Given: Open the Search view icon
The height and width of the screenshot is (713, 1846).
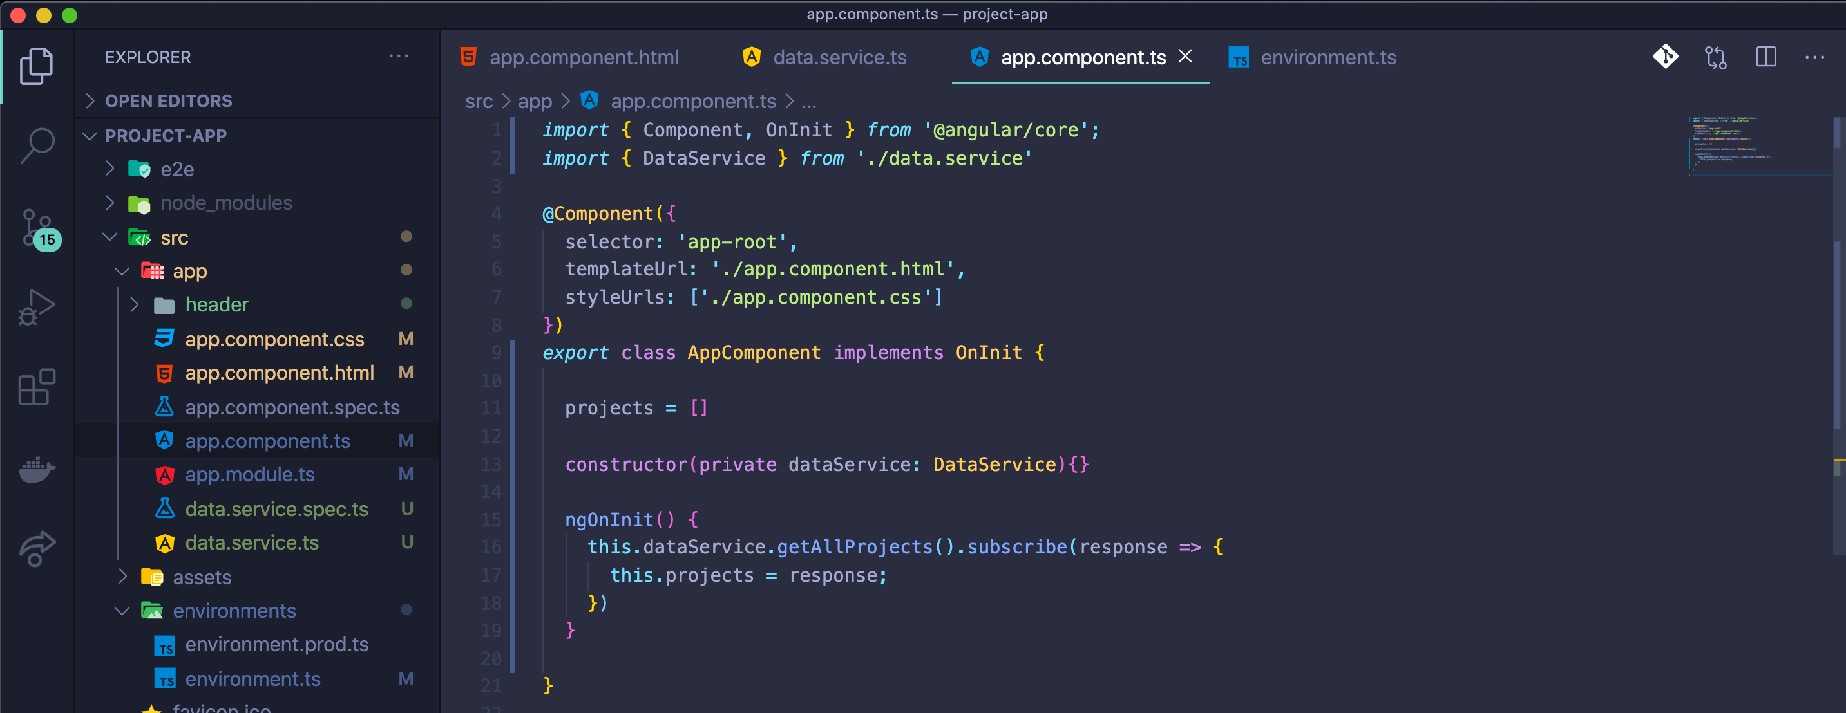Looking at the screenshot, I should click(37, 145).
